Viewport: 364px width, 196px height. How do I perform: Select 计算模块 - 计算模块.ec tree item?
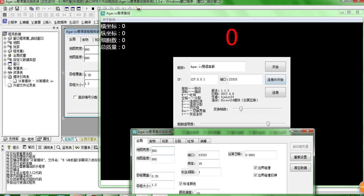(36, 81)
